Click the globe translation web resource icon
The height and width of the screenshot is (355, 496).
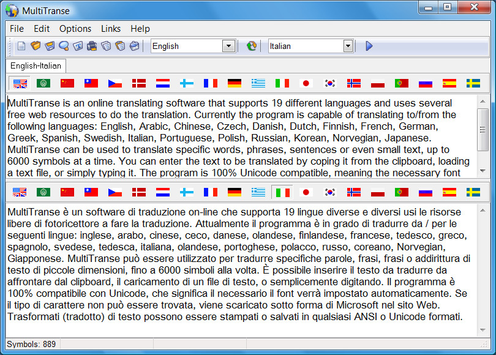point(251,46)
